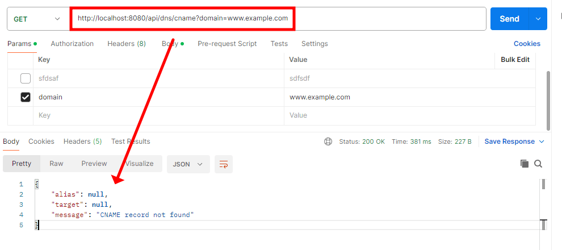The width and height of the screenshot is (562, 250).
Task: Open the Cookies link
Action: pos(527,44)
